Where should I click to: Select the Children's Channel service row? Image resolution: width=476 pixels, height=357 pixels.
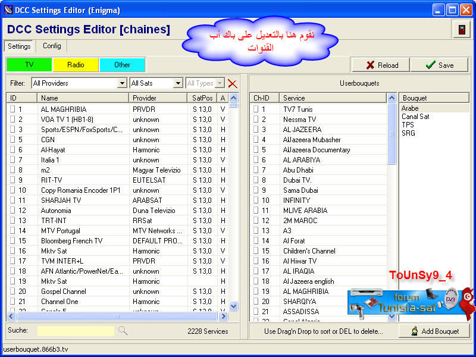point(318,250)
